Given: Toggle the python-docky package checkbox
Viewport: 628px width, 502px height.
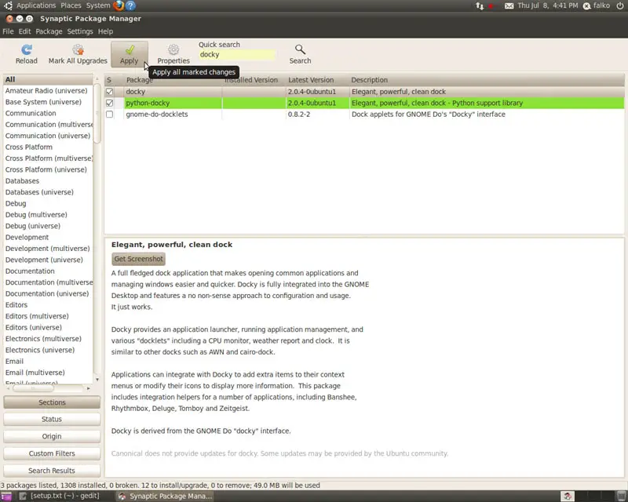Looking at the screenshot, I should (x=109, y=103).
